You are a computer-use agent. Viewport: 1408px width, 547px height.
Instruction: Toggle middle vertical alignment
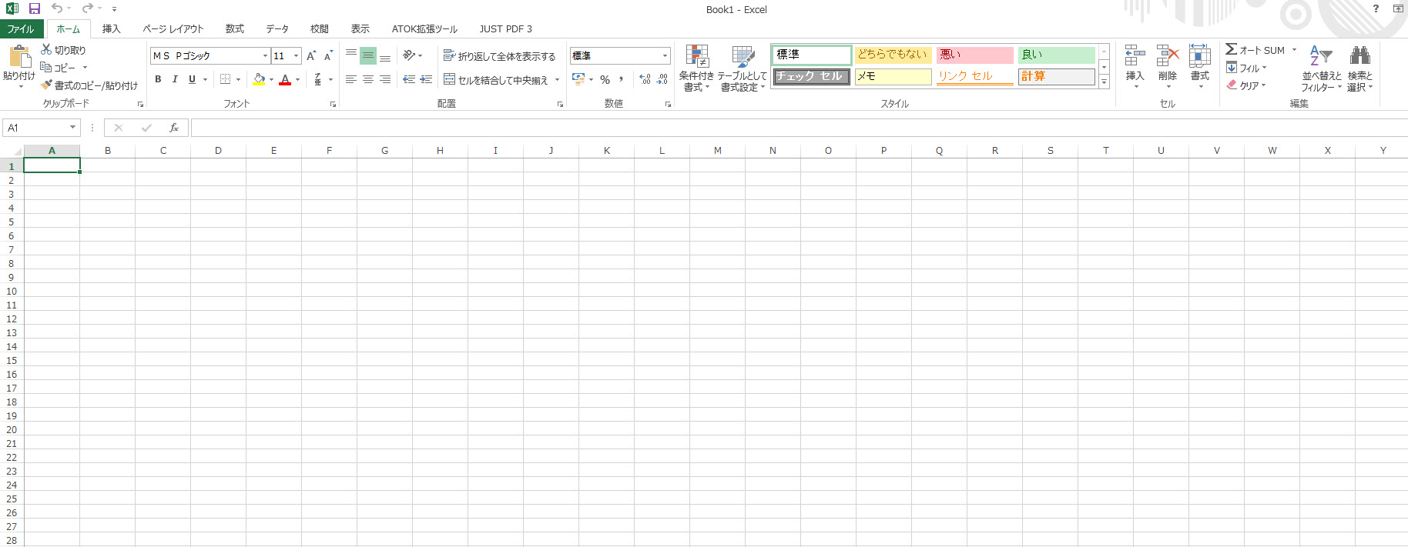tap(368, 55)
